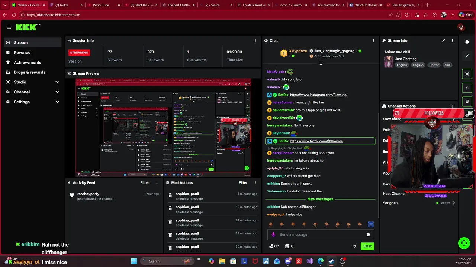The height and width of the screenshot is (267, 476).
Task: Click the screen capture icon in right sidebar
Action: click(467, 74)
